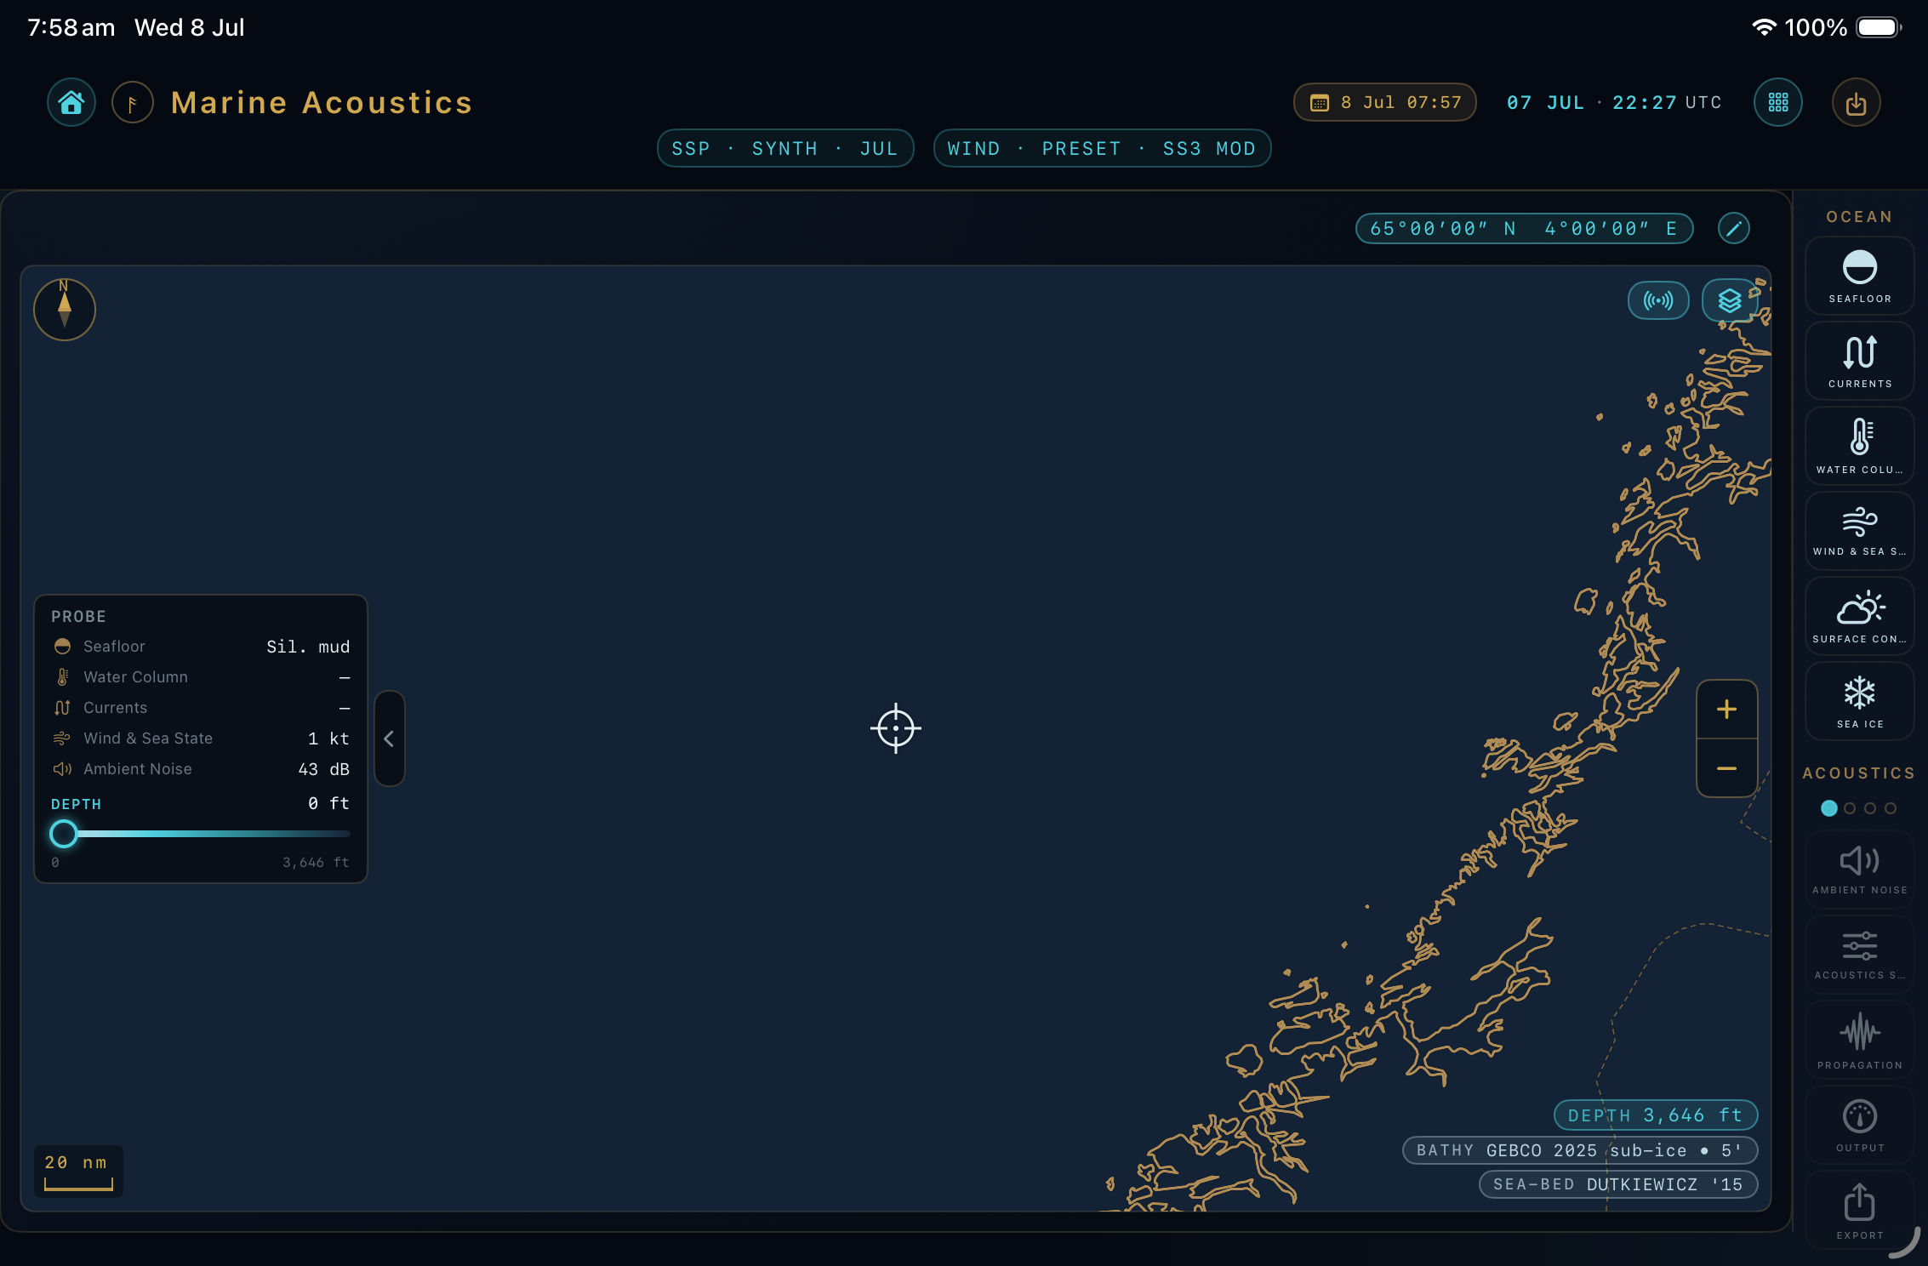Screen dimensions: 1928x1266
Task: Edit coordinates with pencil icon
Action: click(1734, 228)
